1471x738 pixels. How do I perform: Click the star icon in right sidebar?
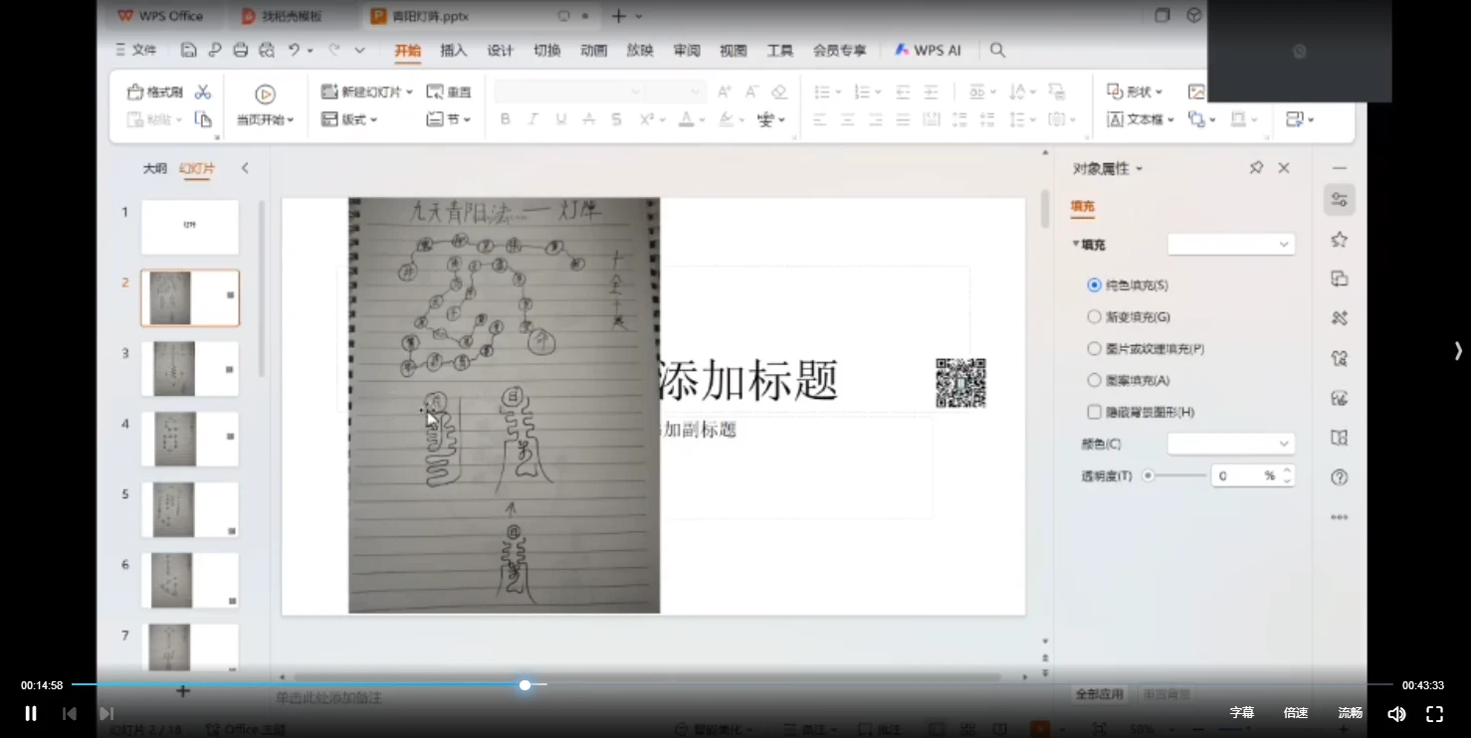[1340, 240]
